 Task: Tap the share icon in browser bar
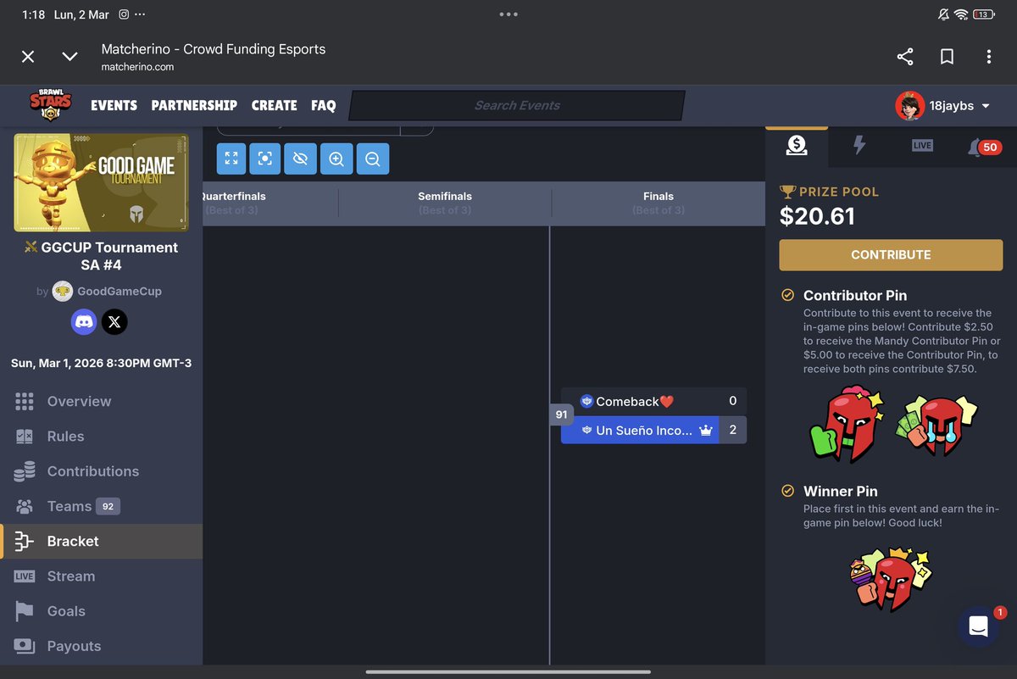(x=905, y=57)
